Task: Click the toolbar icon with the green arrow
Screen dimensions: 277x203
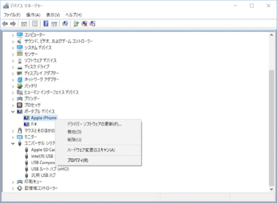Action: pos(76,24)
